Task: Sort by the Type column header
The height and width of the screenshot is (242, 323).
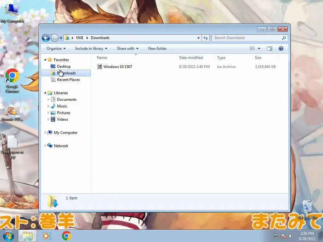Action: click(234, 58)
